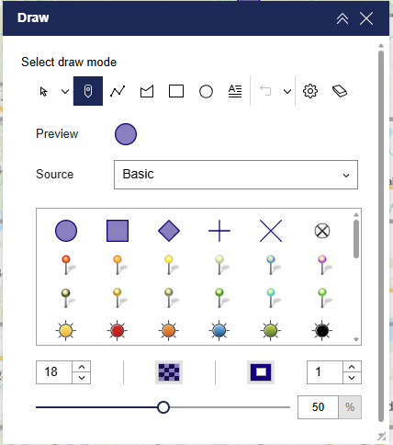Viewport: 393px width, 445px height.
Task: Select the polyline draw tool
Action: click(118, 91)
